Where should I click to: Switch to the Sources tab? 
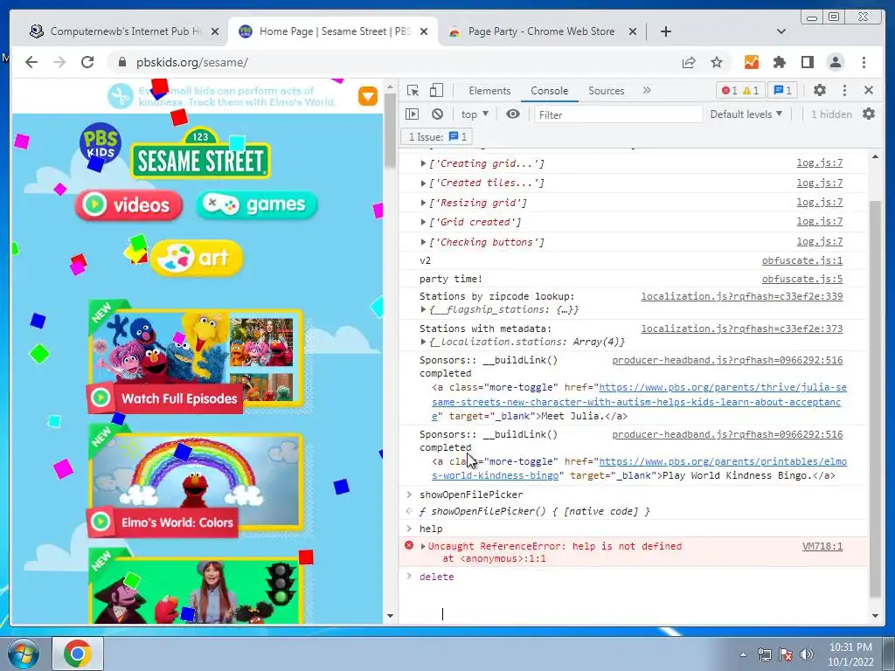[607, 91]
